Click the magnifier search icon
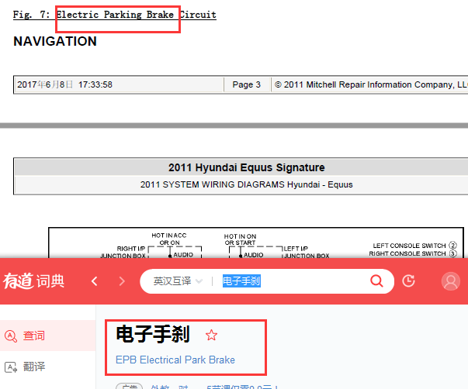This screenshot has height=389, width=468. click(x=376, y=281)
